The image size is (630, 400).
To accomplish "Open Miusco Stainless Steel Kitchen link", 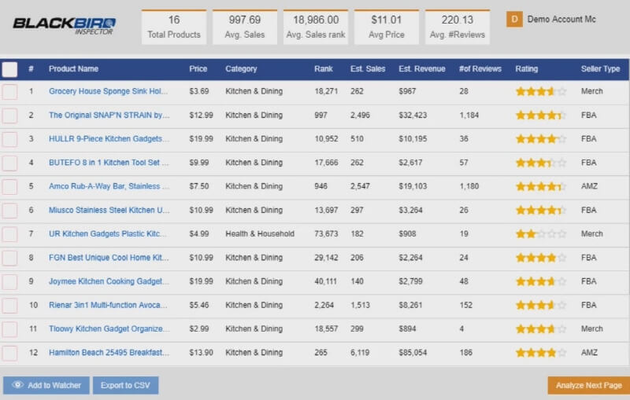I will tap(109, 210).
